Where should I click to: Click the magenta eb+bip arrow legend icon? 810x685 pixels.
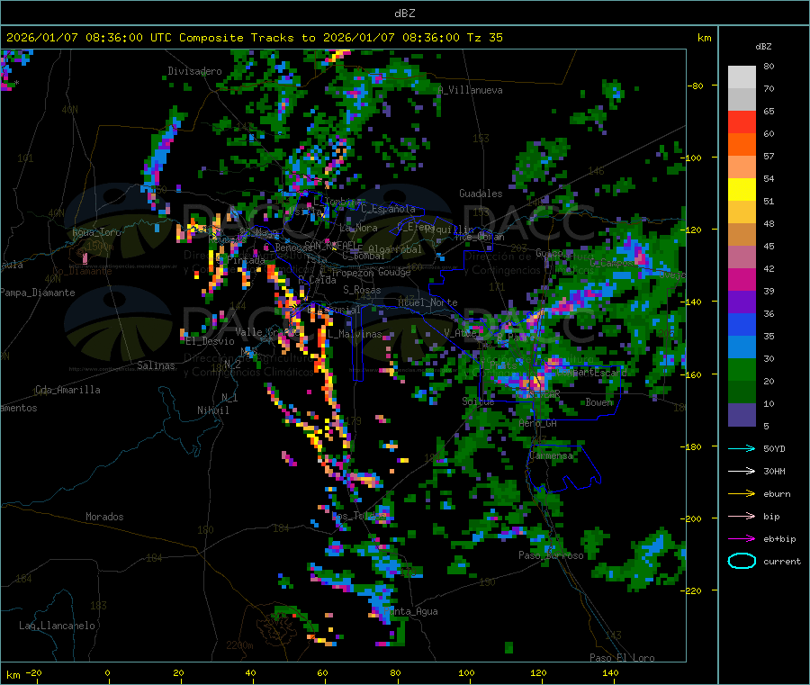coord(742,539)
